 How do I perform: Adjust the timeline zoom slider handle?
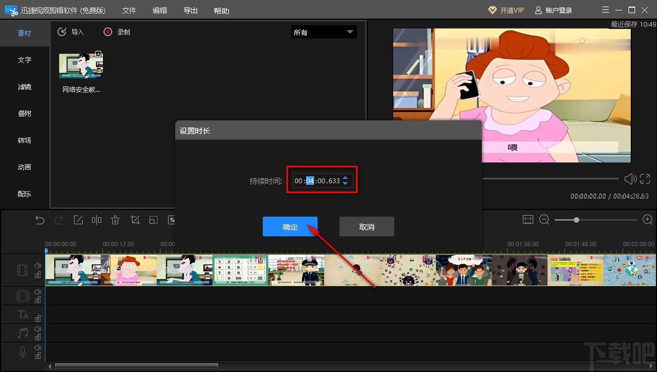click(x=577, y=219)
